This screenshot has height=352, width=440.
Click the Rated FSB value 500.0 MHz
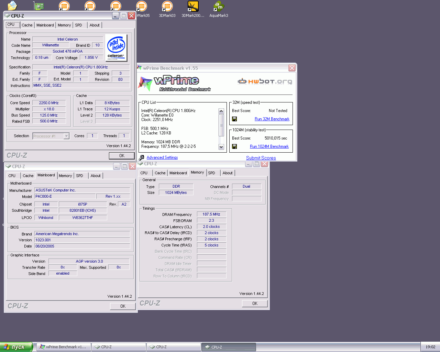(49, 121)
